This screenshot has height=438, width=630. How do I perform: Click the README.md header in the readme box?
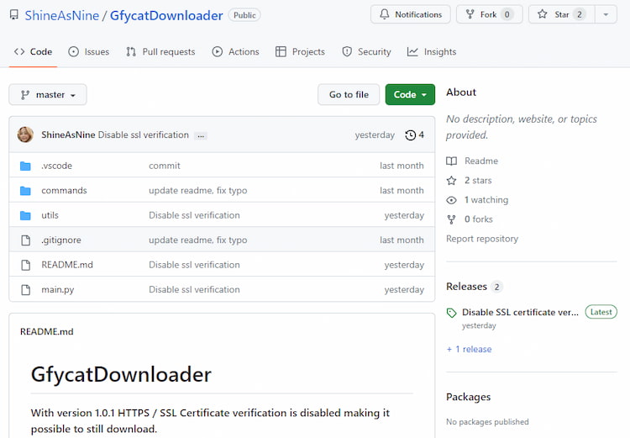click(46, 332)
